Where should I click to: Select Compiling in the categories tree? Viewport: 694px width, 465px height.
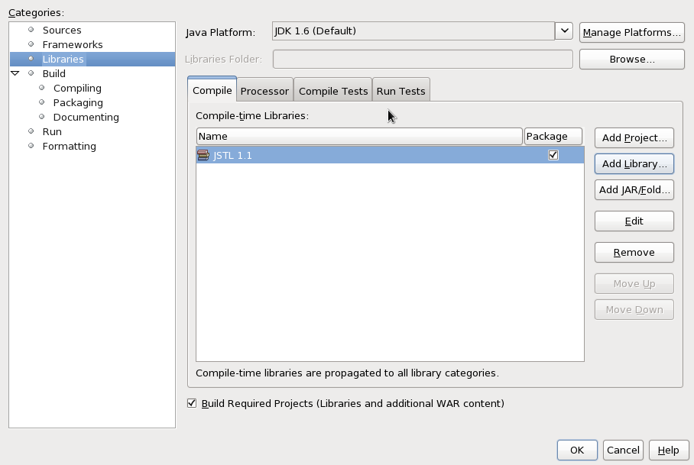pos(77,88)
